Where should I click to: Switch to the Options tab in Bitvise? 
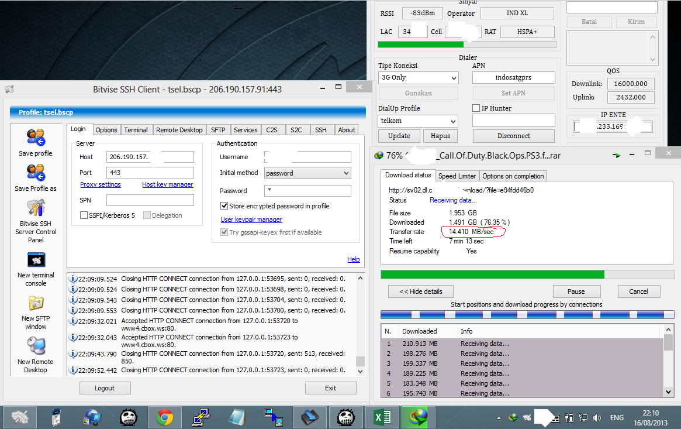(106, 130)
